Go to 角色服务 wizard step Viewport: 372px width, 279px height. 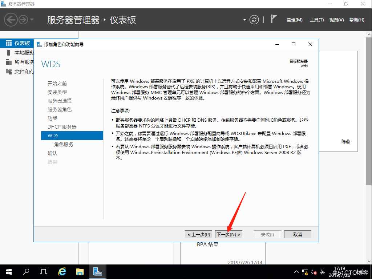[x=64, y=145]
